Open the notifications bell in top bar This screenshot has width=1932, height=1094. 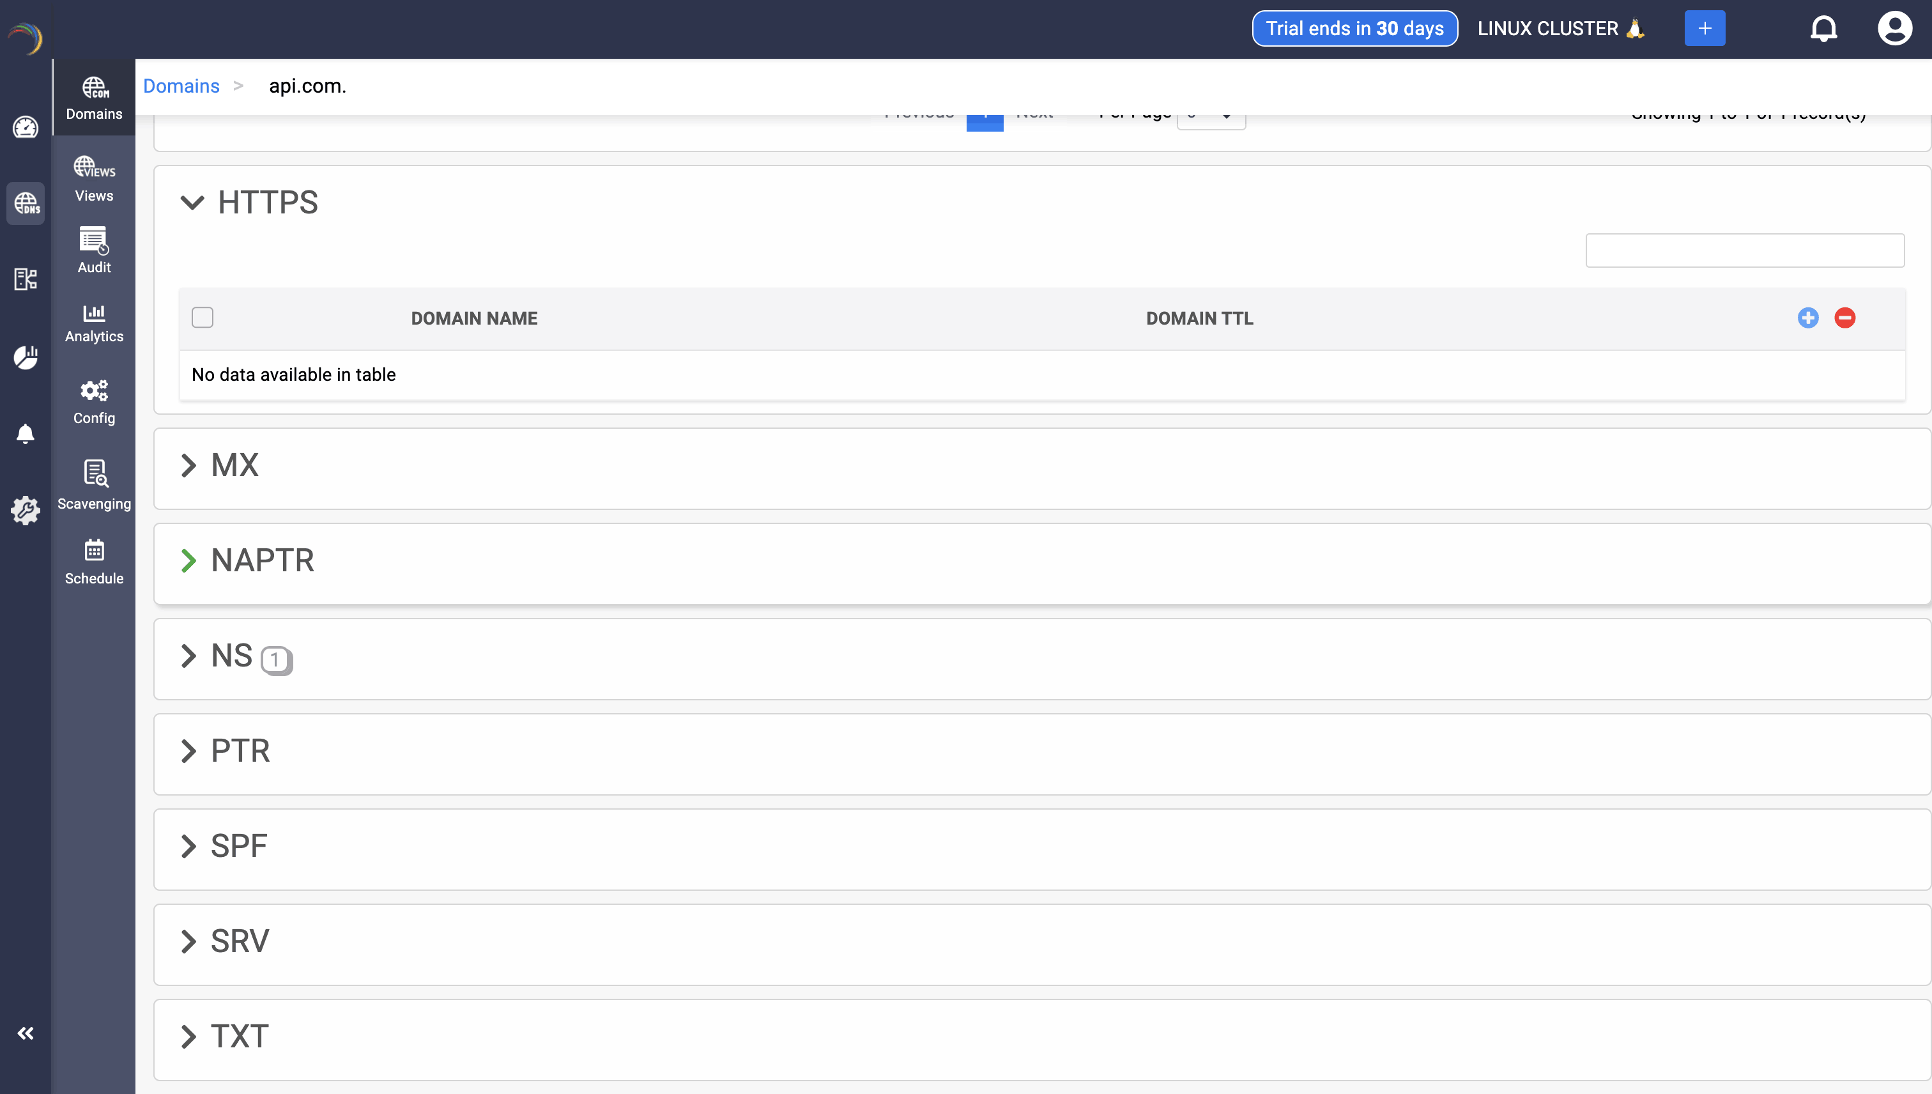(1823, 29)
